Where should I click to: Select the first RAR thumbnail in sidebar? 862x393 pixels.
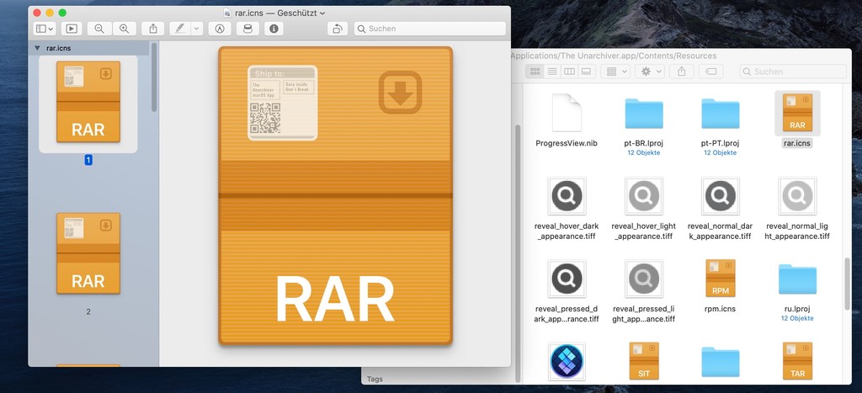point(88,102)
